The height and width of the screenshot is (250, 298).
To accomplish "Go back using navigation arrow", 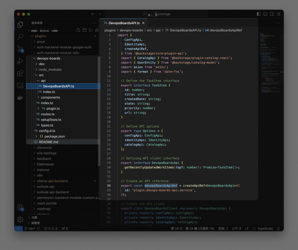I will [x=93, y=14].
